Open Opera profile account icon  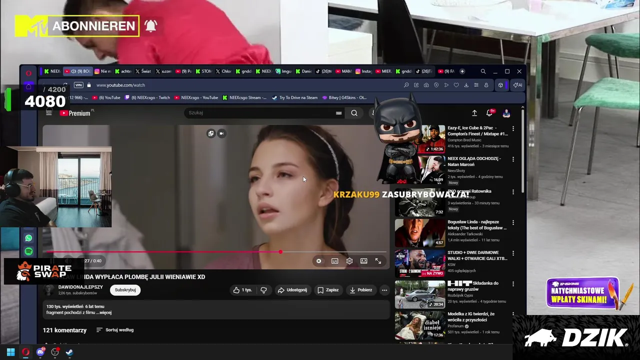tap(486, 85)
